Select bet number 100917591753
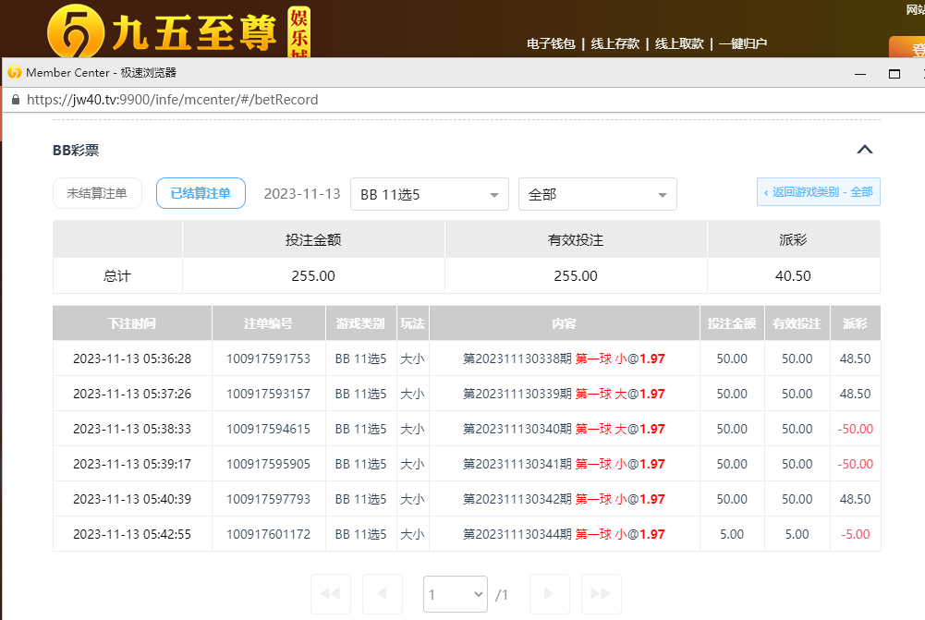This screenshot has width=925, height=620. click(268, 359)
